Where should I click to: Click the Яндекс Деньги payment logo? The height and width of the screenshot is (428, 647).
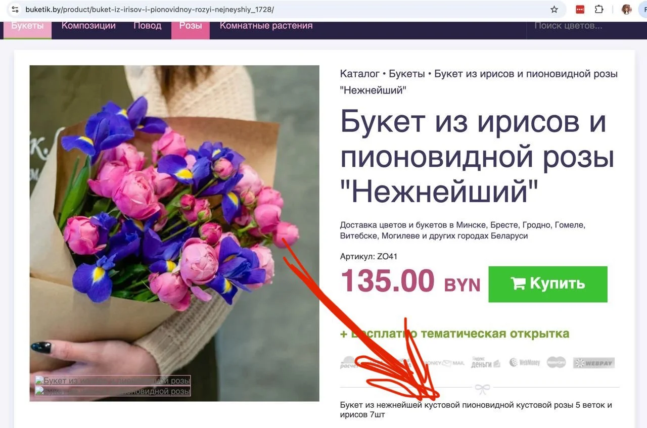(486, 362)
